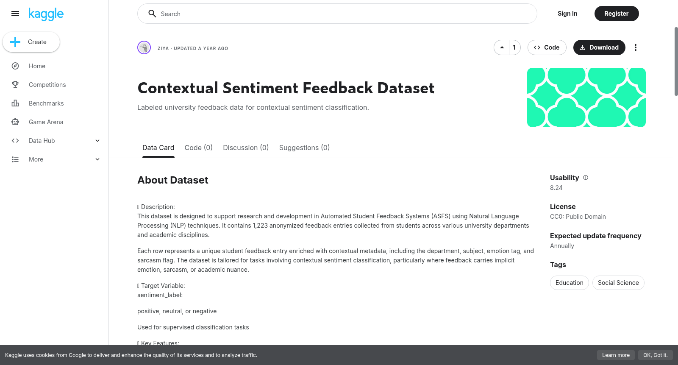Click the Kaggle logo
The image size is (678, 365).
point(46,14)
